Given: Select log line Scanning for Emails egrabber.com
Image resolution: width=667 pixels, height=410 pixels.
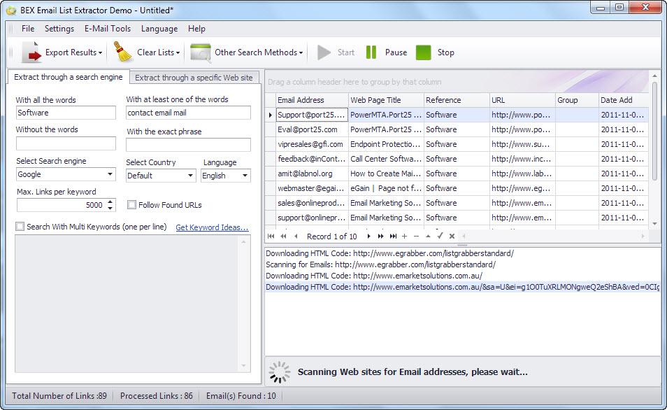Looking at the screenshot, I should [x=381, y=264].
